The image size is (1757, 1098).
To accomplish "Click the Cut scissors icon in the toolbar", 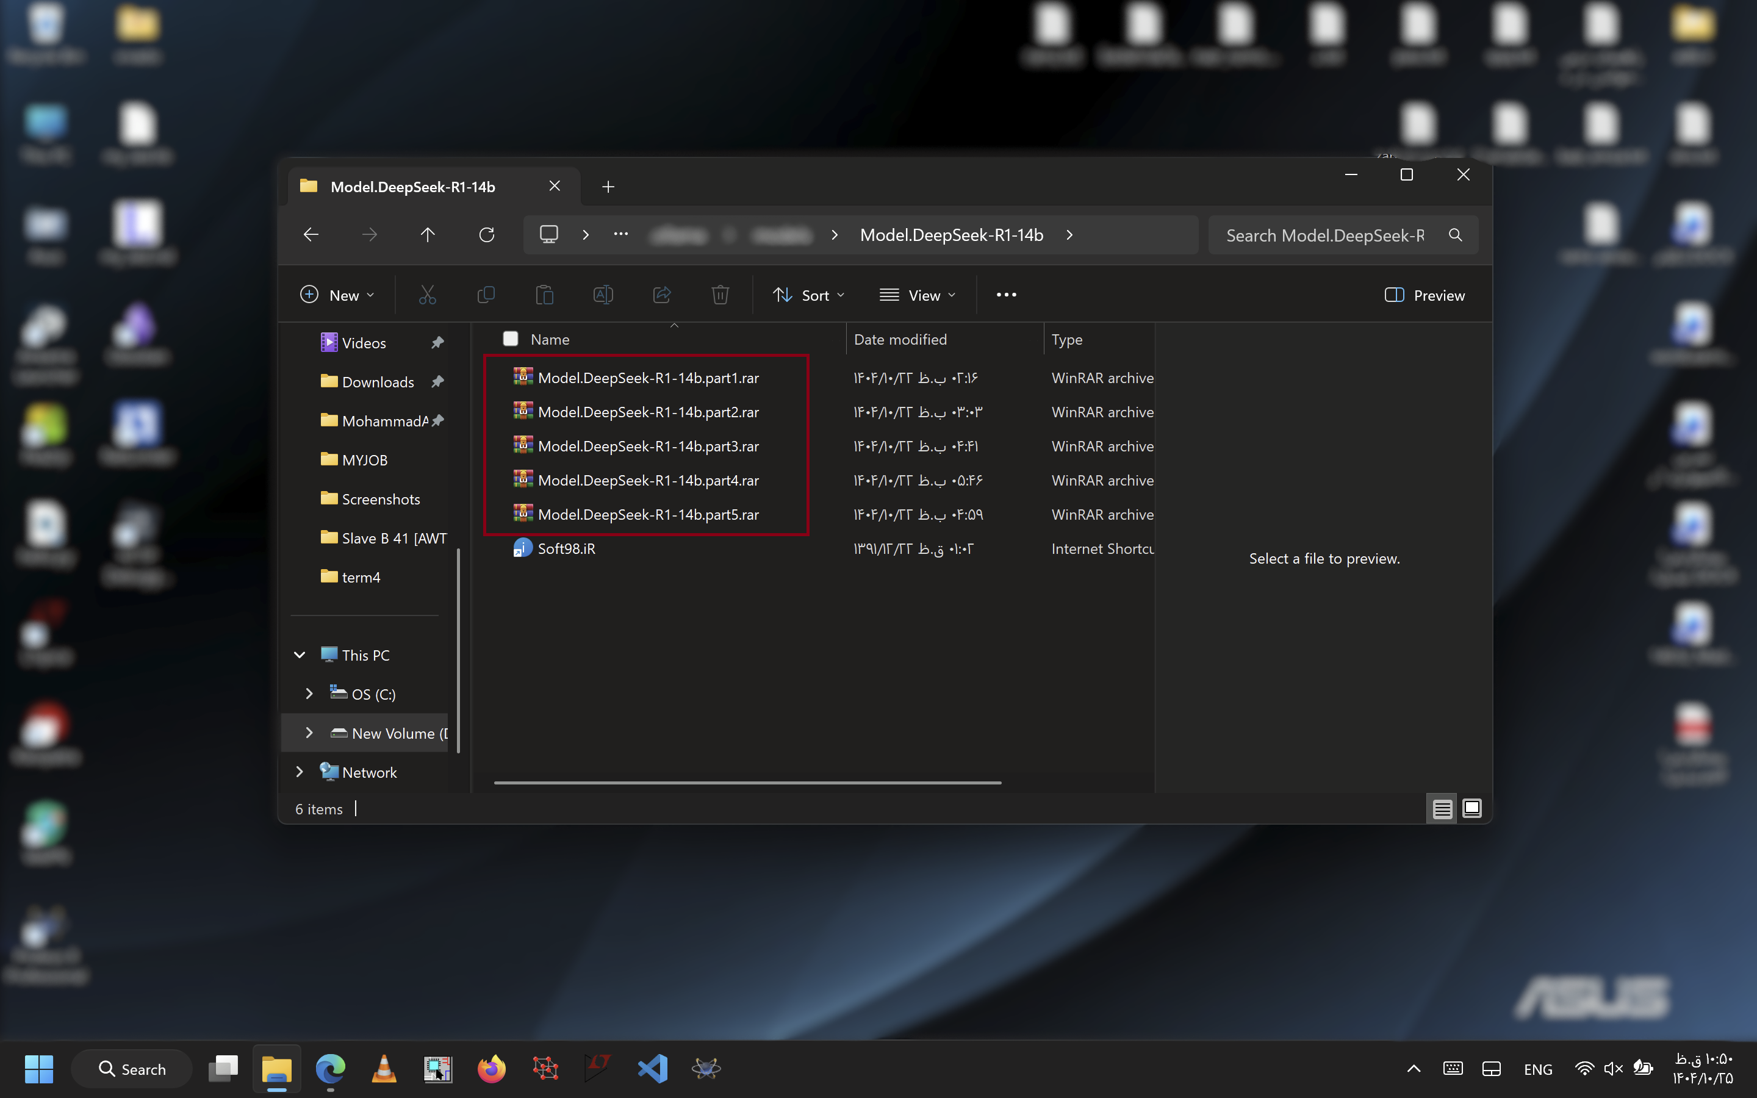I will [427, 295].
